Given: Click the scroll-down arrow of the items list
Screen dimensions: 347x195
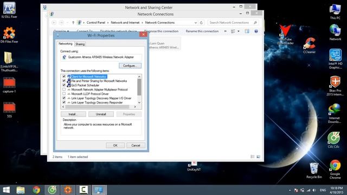Looking at the screenshot, I should [139, 102].
